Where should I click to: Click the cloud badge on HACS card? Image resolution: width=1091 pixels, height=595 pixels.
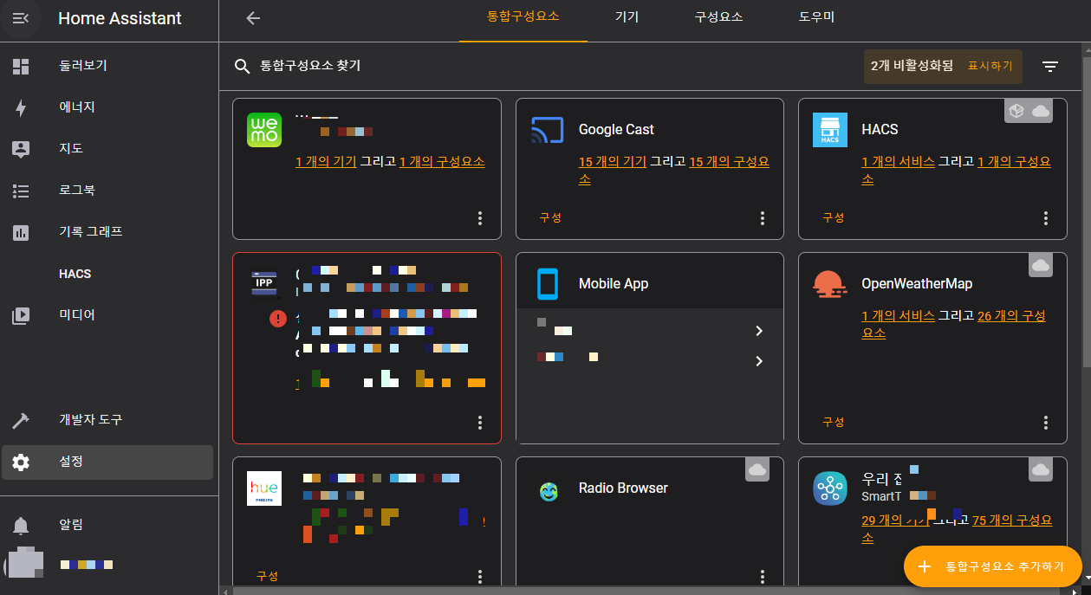click(1041, 111)
